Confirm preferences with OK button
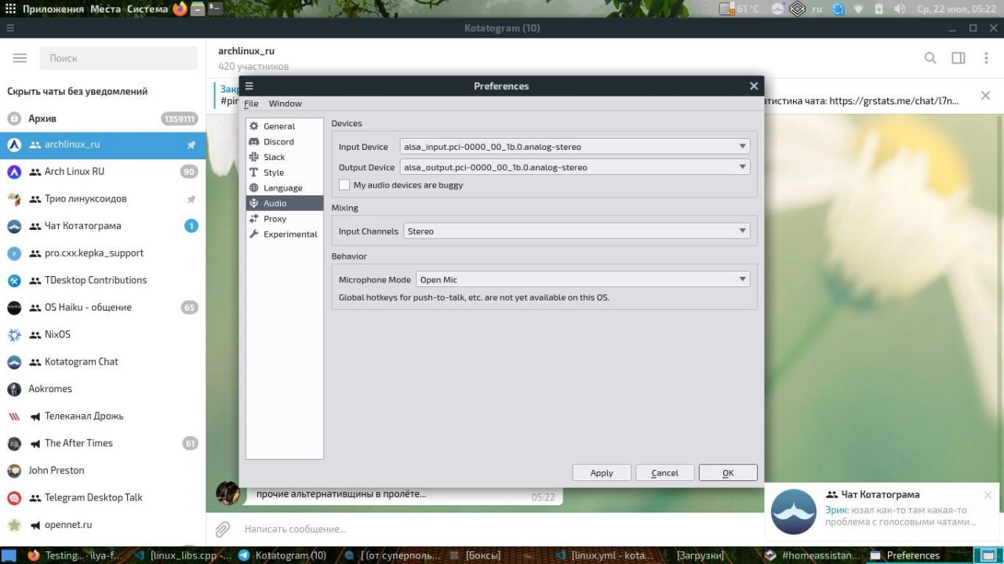This screenshot has height=564, width=1004. (x=728, y=472)
